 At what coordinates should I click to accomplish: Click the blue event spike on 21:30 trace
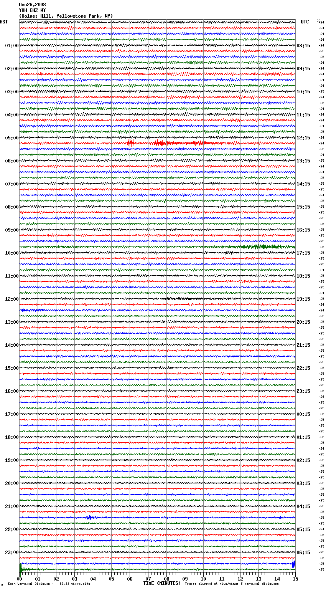point(89,518)
